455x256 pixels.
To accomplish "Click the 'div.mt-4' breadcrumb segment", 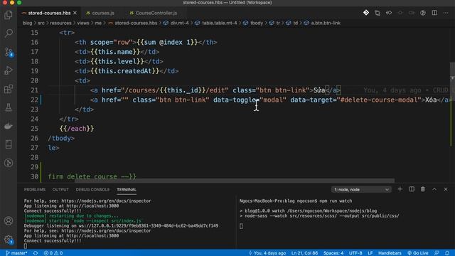I will (x=176, y=23).
